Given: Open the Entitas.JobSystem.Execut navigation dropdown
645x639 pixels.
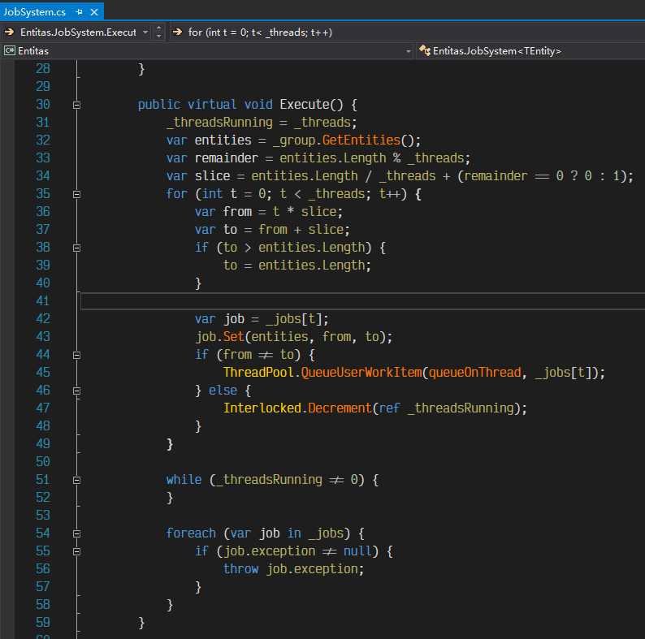Looking at the screenshot, I should 145,32.
